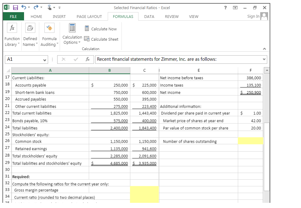The image size is (301, 208).
Task: Click the 4,685,000 total cell
Action: (110, 163)
